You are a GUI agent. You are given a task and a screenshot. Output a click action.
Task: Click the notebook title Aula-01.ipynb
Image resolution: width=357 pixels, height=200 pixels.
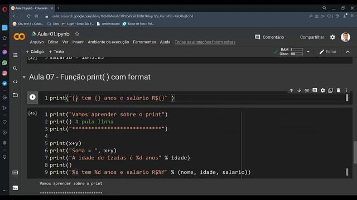pos(54,34)
